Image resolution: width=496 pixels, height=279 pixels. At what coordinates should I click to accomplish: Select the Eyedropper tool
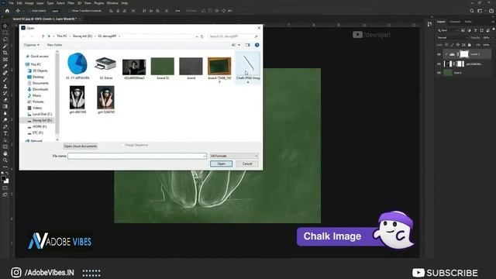(5, 66)
